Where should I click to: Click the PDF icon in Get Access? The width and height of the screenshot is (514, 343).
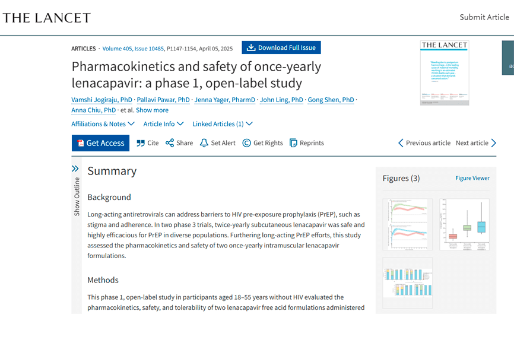click(x=80, y=143)
